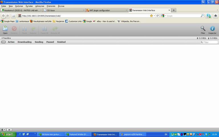Click the search magnifier icon in search box
The width and height of the screenshot is (219, 137).
(202, 16)
